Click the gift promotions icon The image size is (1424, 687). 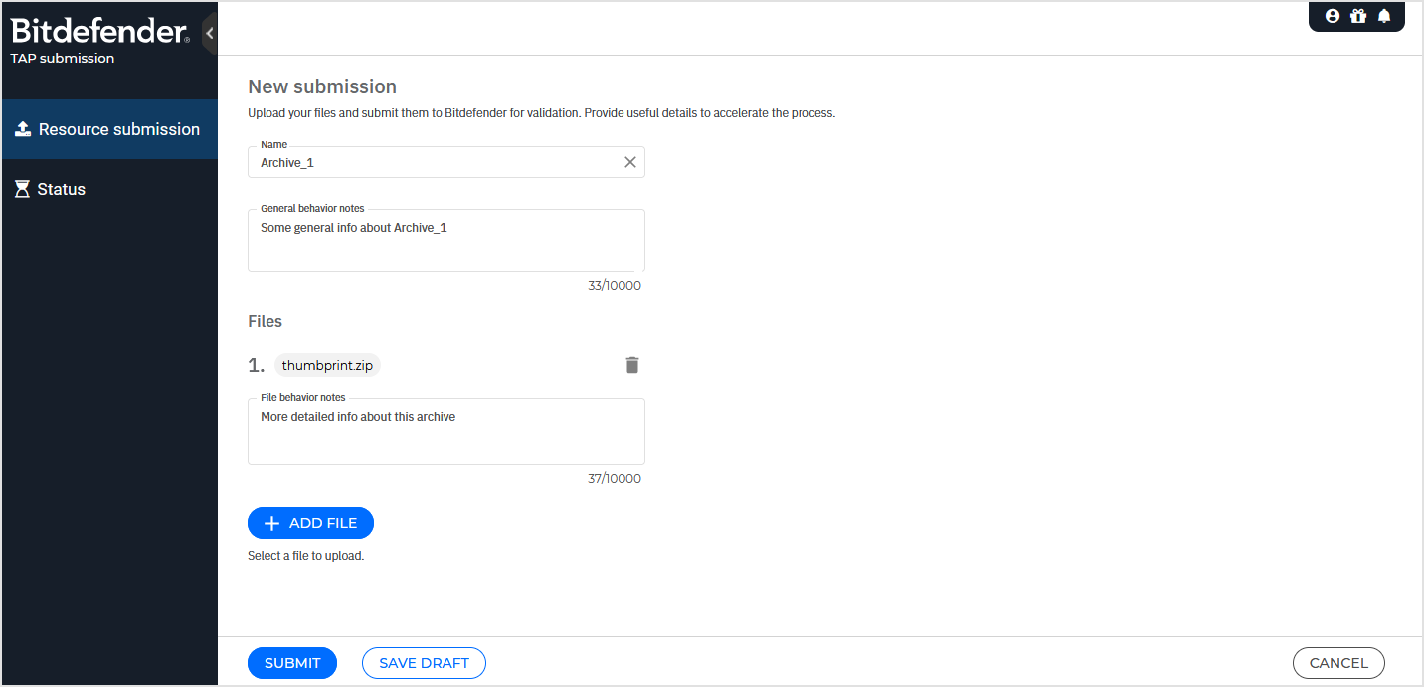1357,16
